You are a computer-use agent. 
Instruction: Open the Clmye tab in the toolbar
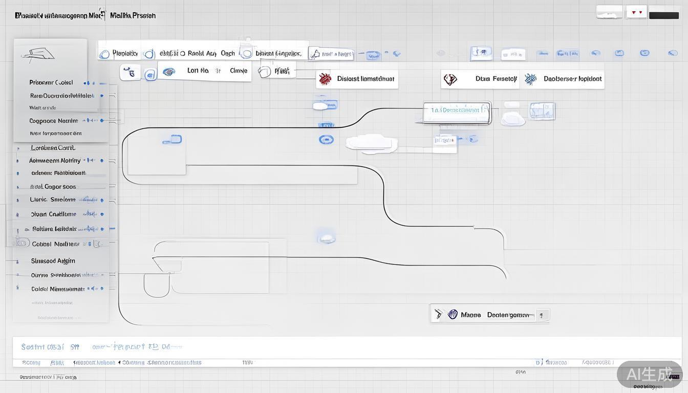[239, 71]
